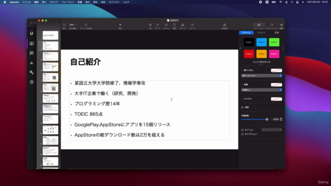Open the Shape (図形) toolbar menu
The width and height of the screenshot is (331, 186).
pos(174,25)
